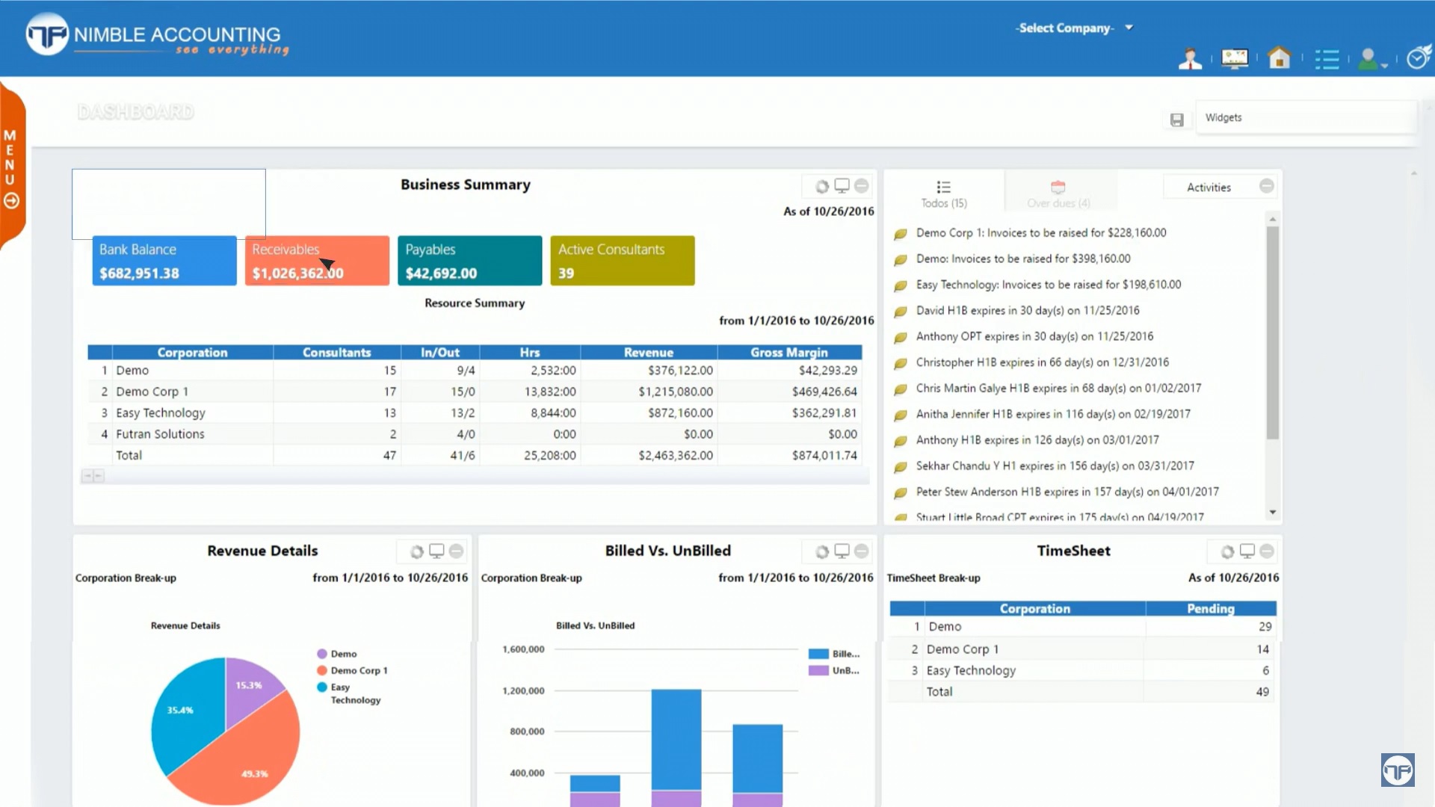Screen dimensions: 1435x807
Task: Open the Bank Balance tile
Action: point(164,261)
